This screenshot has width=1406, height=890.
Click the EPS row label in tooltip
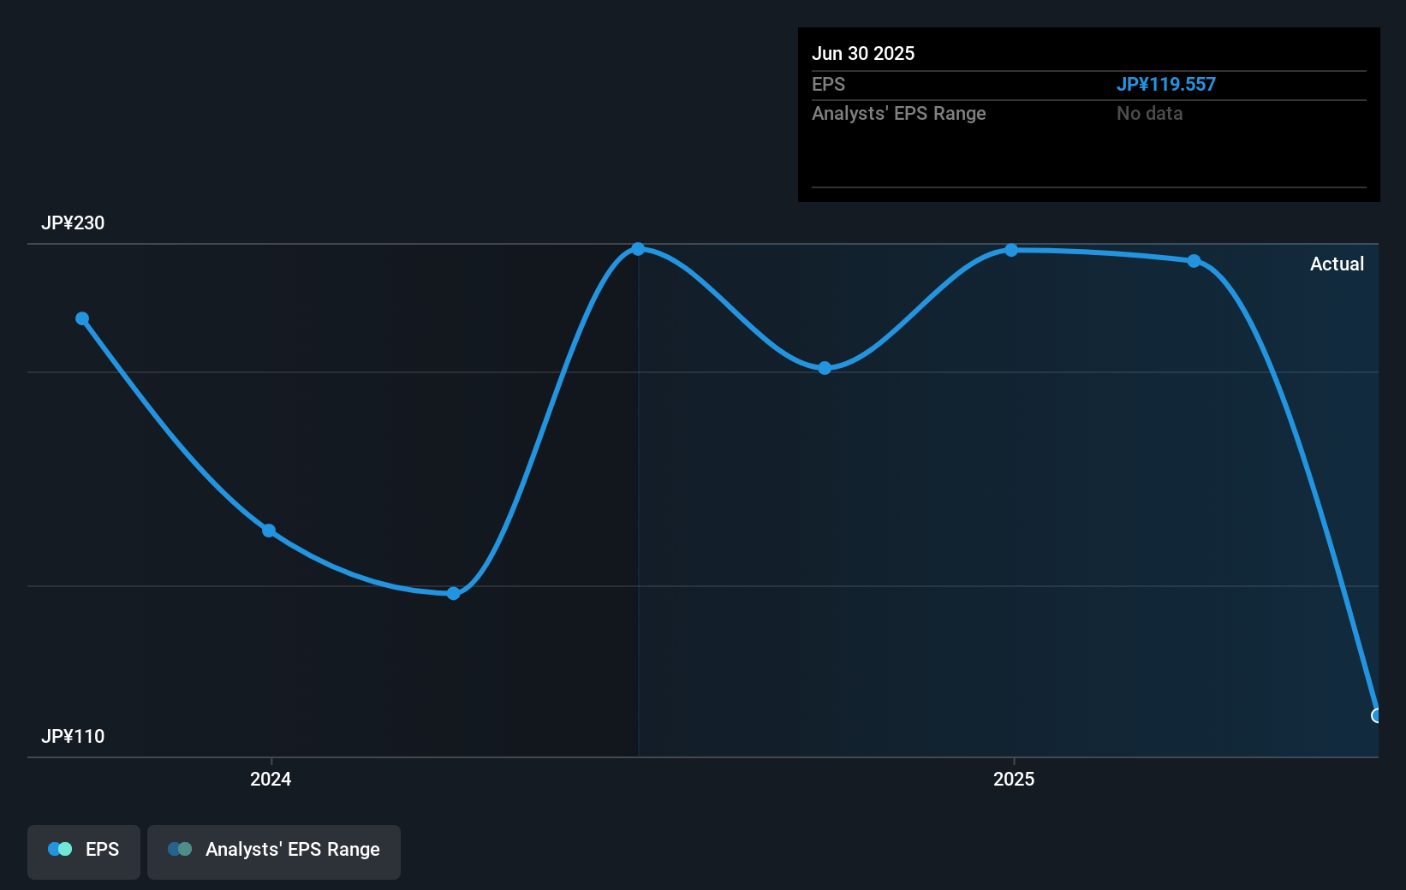point(828,84)
